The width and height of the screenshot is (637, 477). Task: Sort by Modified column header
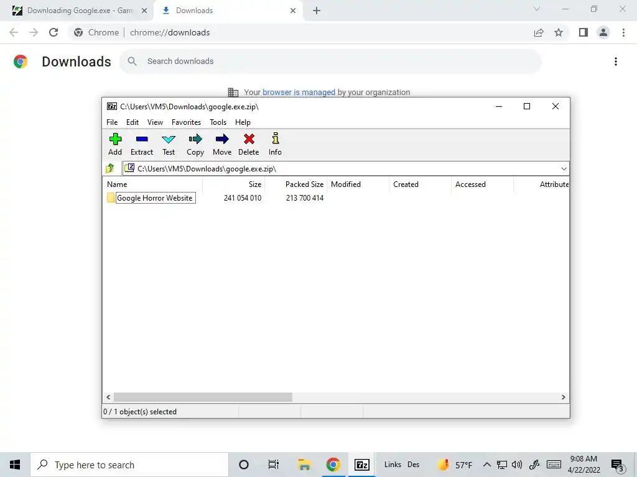[x=358, y=184]
